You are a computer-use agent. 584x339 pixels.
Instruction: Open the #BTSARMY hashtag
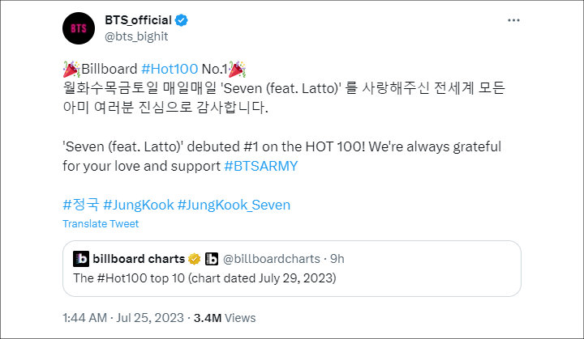[x=261, y=166]
